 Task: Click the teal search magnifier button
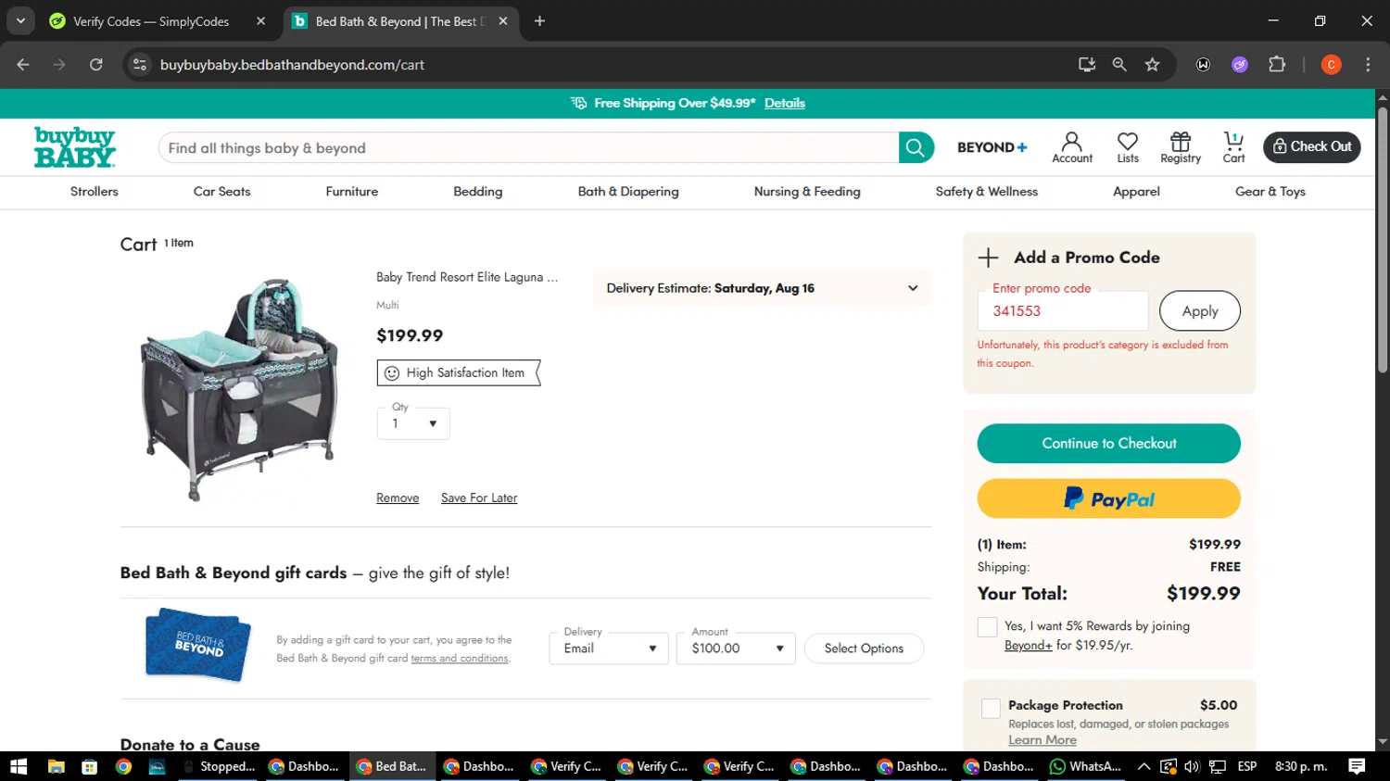tap(916, 147)
